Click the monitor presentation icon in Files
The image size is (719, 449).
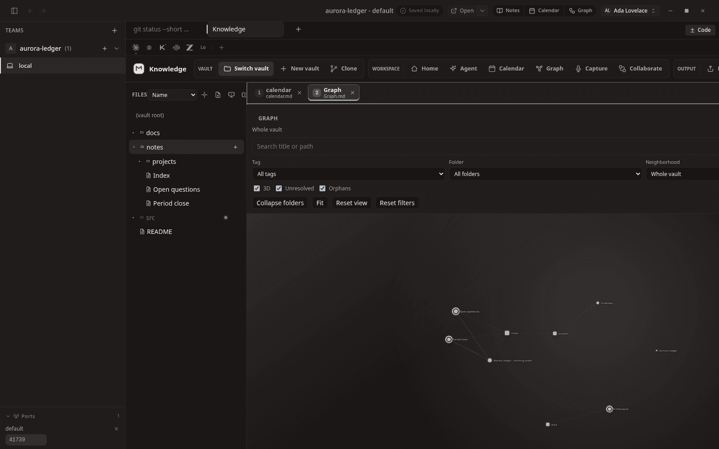point(231,95)
